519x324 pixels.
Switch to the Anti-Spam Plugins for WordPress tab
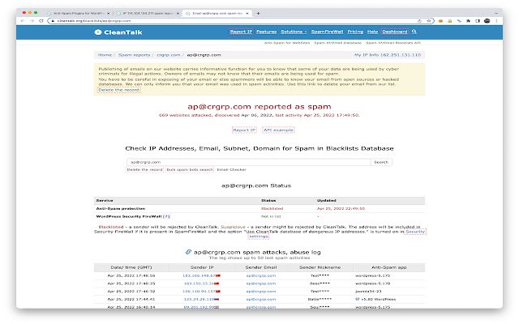[78, 13]
